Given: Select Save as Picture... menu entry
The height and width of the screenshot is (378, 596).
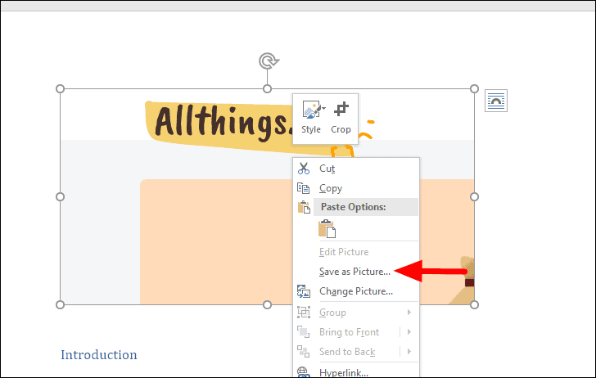Looking at the screenshot, I should 354,272.
